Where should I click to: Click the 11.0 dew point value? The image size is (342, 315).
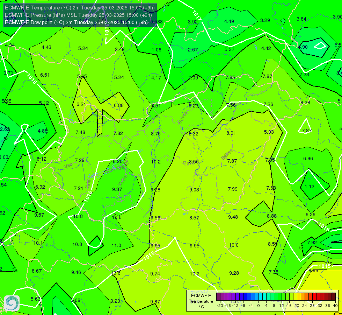click(116, 245)
